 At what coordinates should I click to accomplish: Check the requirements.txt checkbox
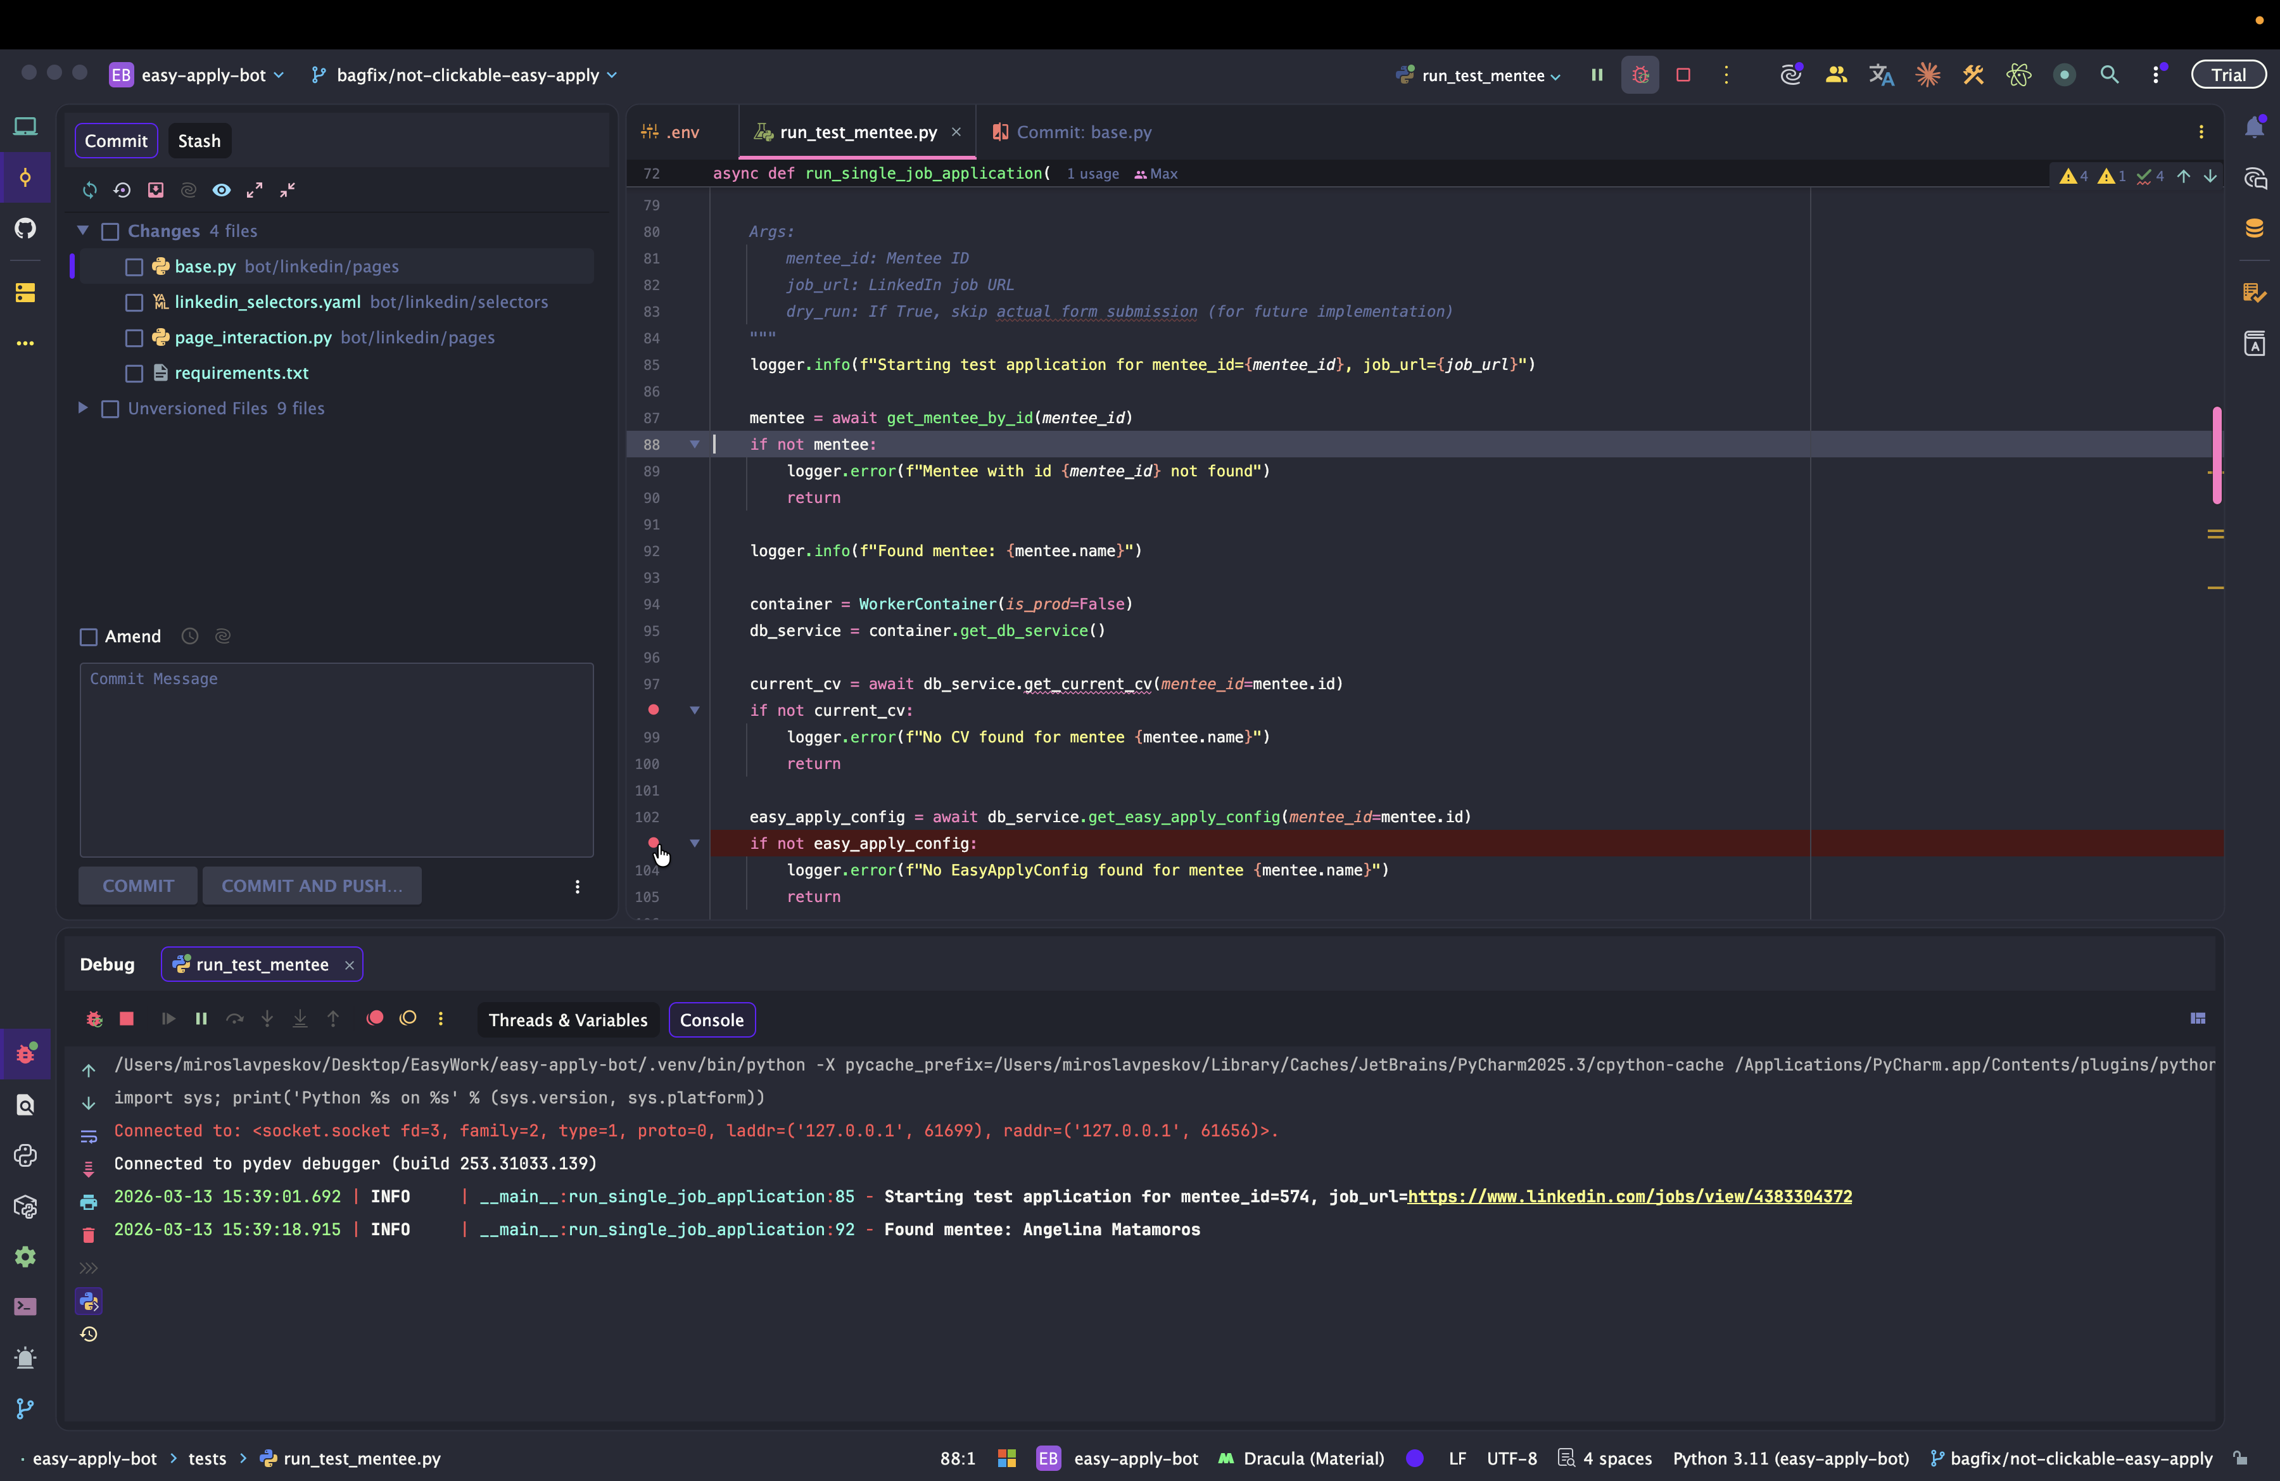[134, 374]
